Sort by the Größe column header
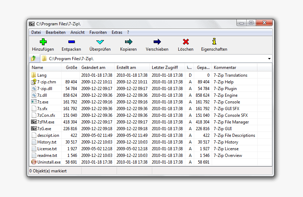 tap(71, 68)
